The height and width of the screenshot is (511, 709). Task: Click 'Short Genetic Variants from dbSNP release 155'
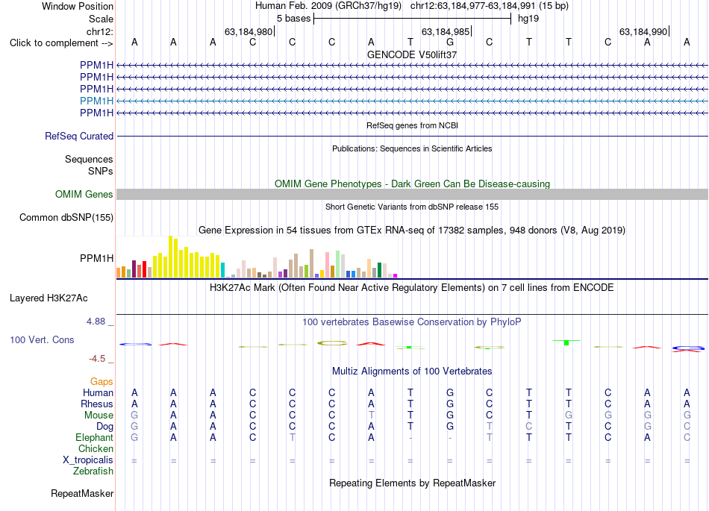click(412, 207)
